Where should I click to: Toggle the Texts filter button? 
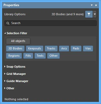pyautogui.click(x=40, y=56)
